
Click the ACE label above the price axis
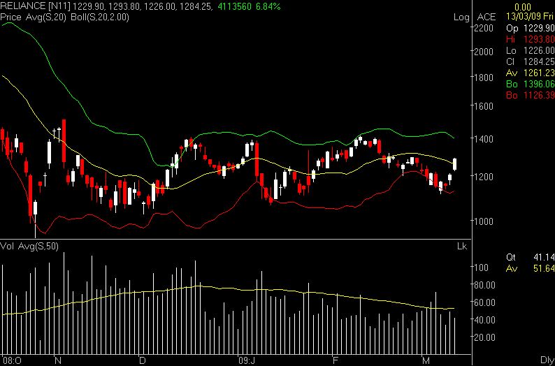(x=486, y=17)
